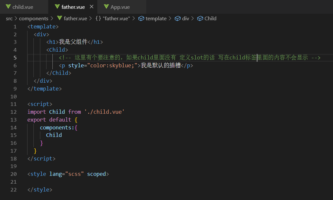Click the h1 heading text 我是父组件
Image resolution: width=333 pixels, height=200 pixels.
73,42
